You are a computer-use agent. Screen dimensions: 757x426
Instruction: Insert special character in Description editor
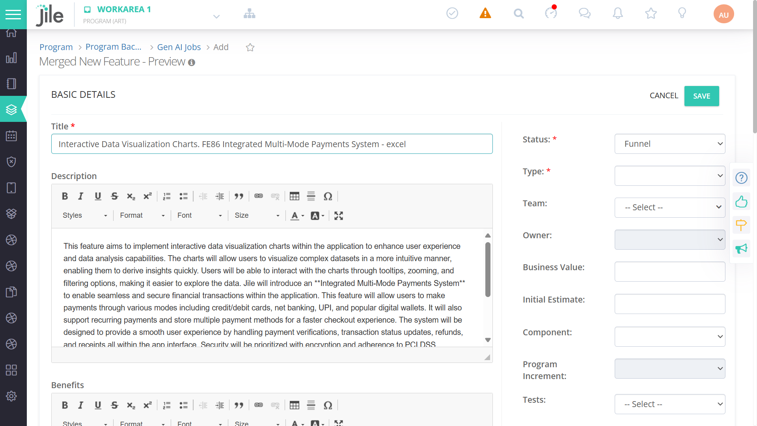coord(328,196)
